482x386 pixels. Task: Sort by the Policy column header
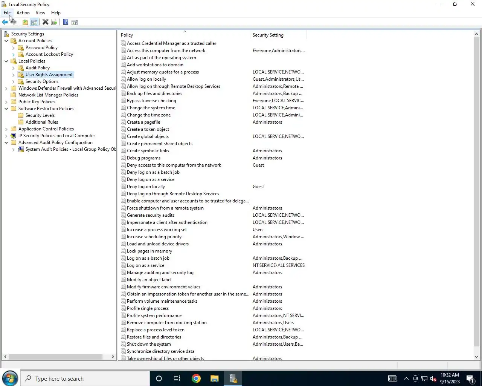[184, 35]
